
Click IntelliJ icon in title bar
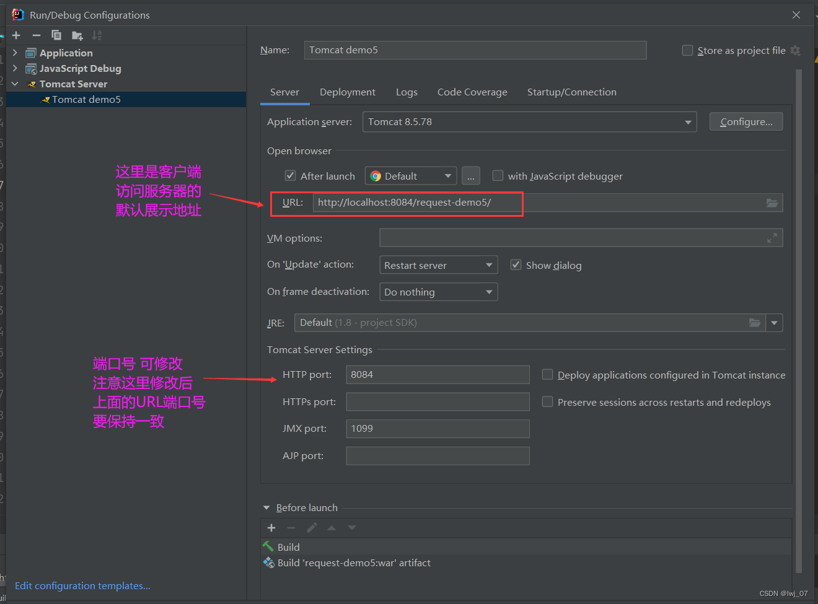point(17,14)
